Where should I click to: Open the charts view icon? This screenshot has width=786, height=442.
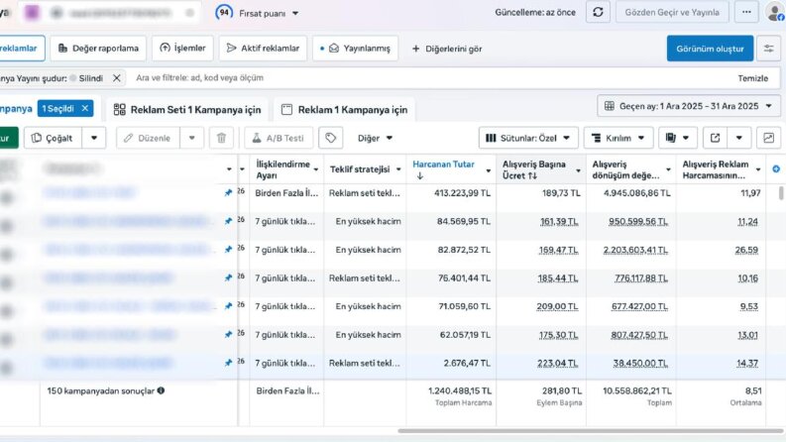(768, 138)
